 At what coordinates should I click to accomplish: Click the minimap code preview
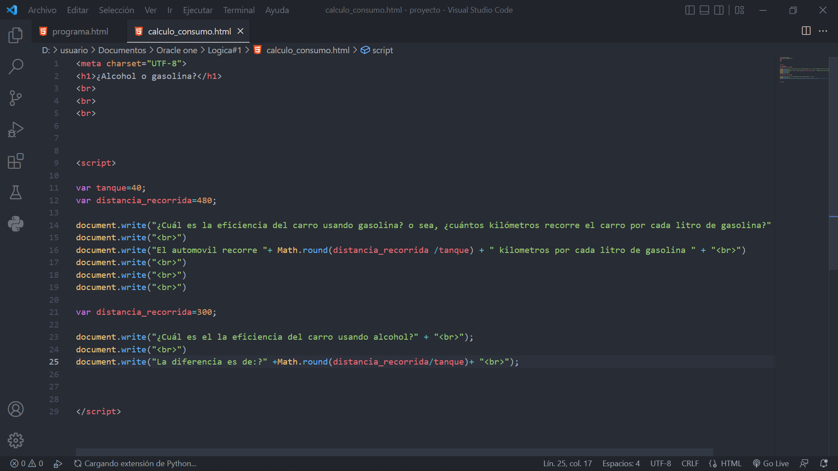(x=803, y=69)
